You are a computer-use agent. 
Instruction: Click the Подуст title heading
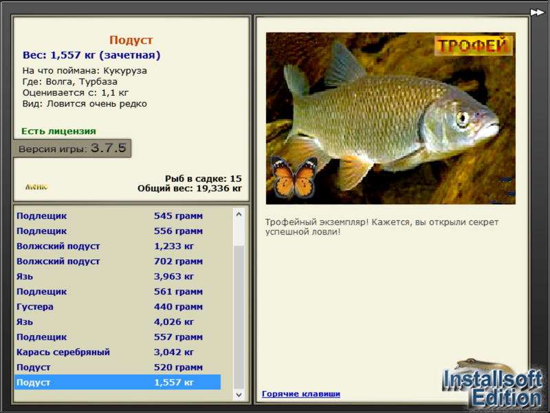pyautogui.click(x=131, y=40)
